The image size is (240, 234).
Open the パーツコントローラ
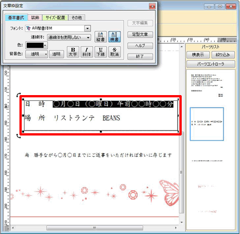211,64
